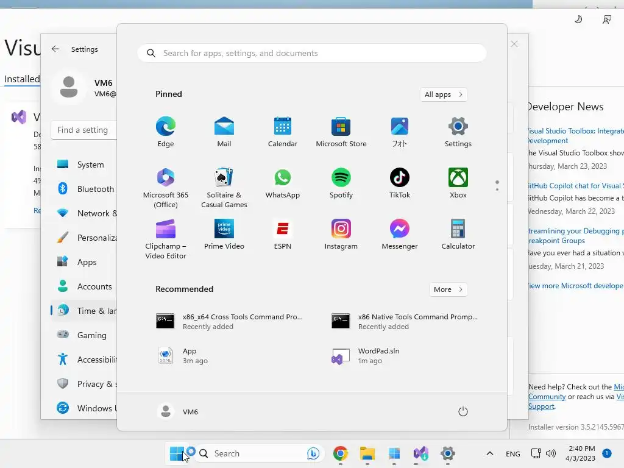The image size is (624, 468).
Task: Launch Calendar from pinned apps
Action: [283, 132]
